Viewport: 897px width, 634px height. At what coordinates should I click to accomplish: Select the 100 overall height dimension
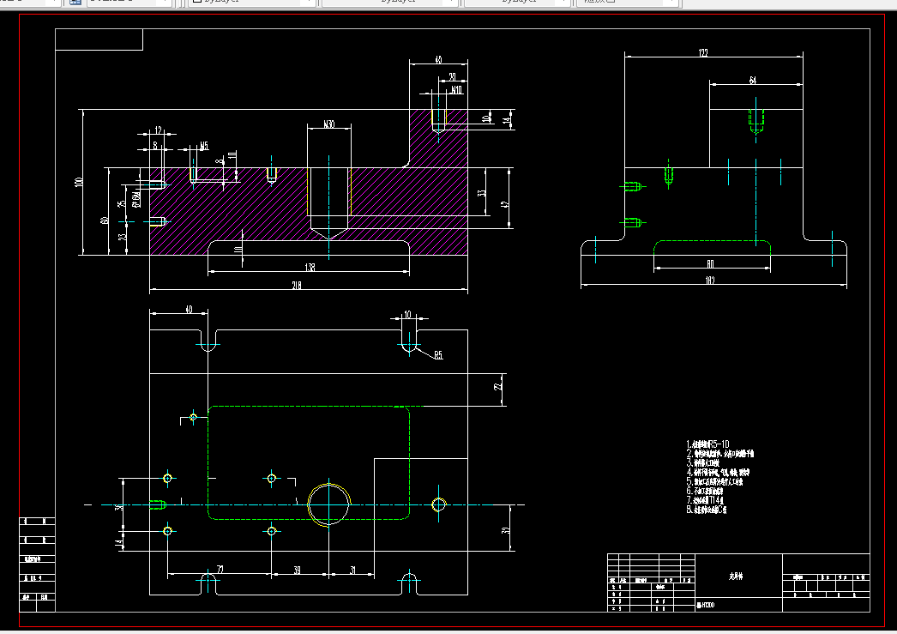point(78,182)
